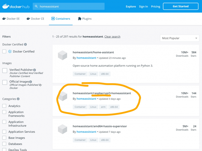
Task: Click Container tag on home-assistant result
Action: click(80, 74)
